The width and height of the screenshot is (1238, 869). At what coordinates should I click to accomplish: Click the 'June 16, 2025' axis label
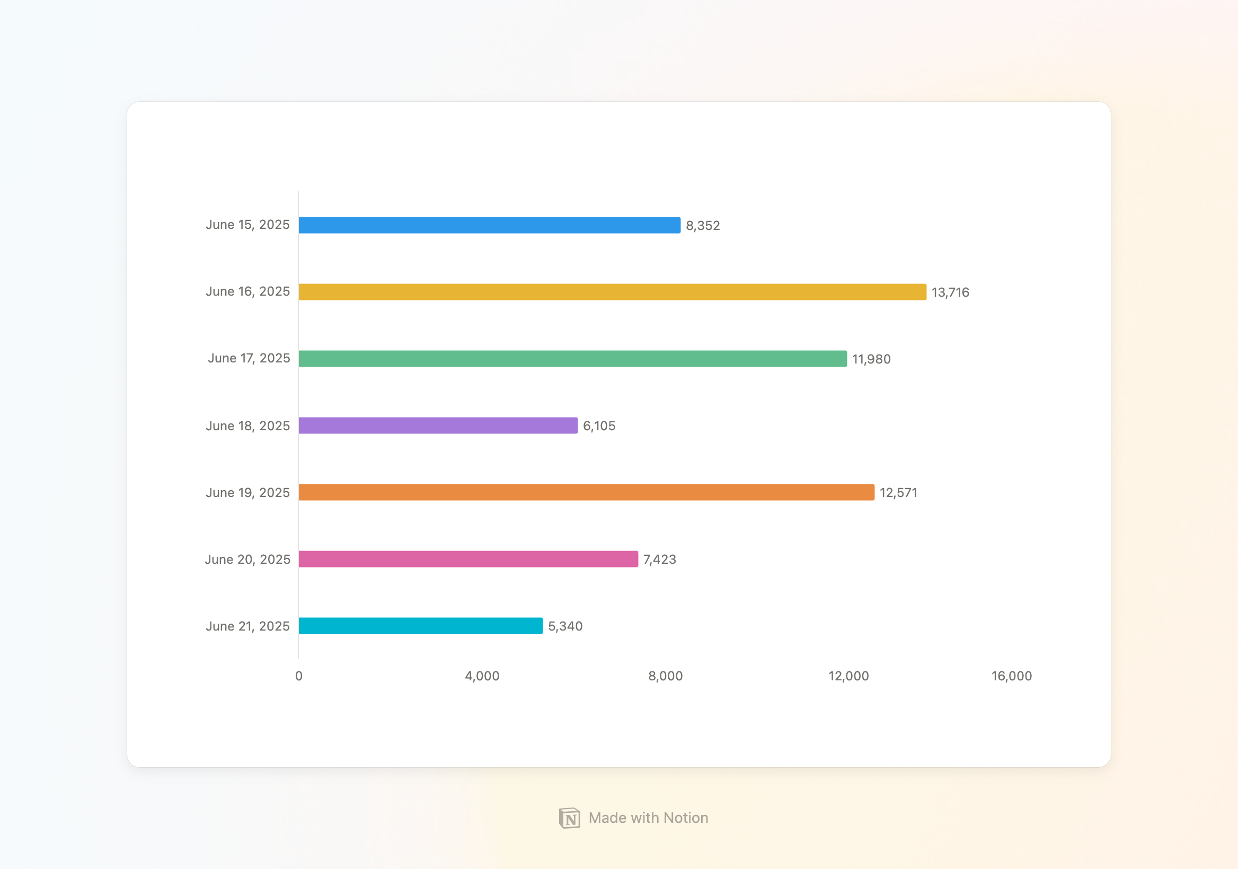click(x=247, y=291)
